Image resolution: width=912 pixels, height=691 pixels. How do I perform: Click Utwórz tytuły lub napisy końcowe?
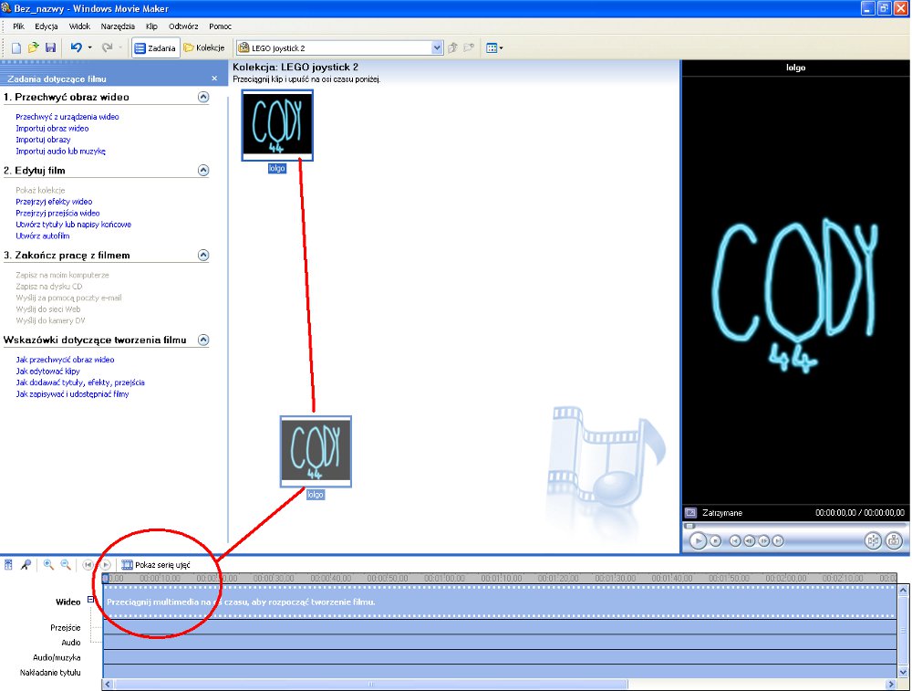tap(73, 225)
